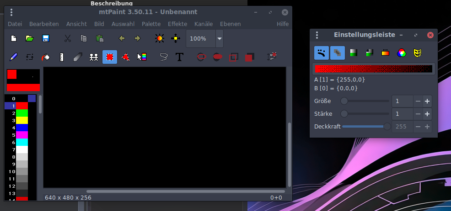Click the smudge tool icon
451x211 pixels.
click(x=78, y=57)
